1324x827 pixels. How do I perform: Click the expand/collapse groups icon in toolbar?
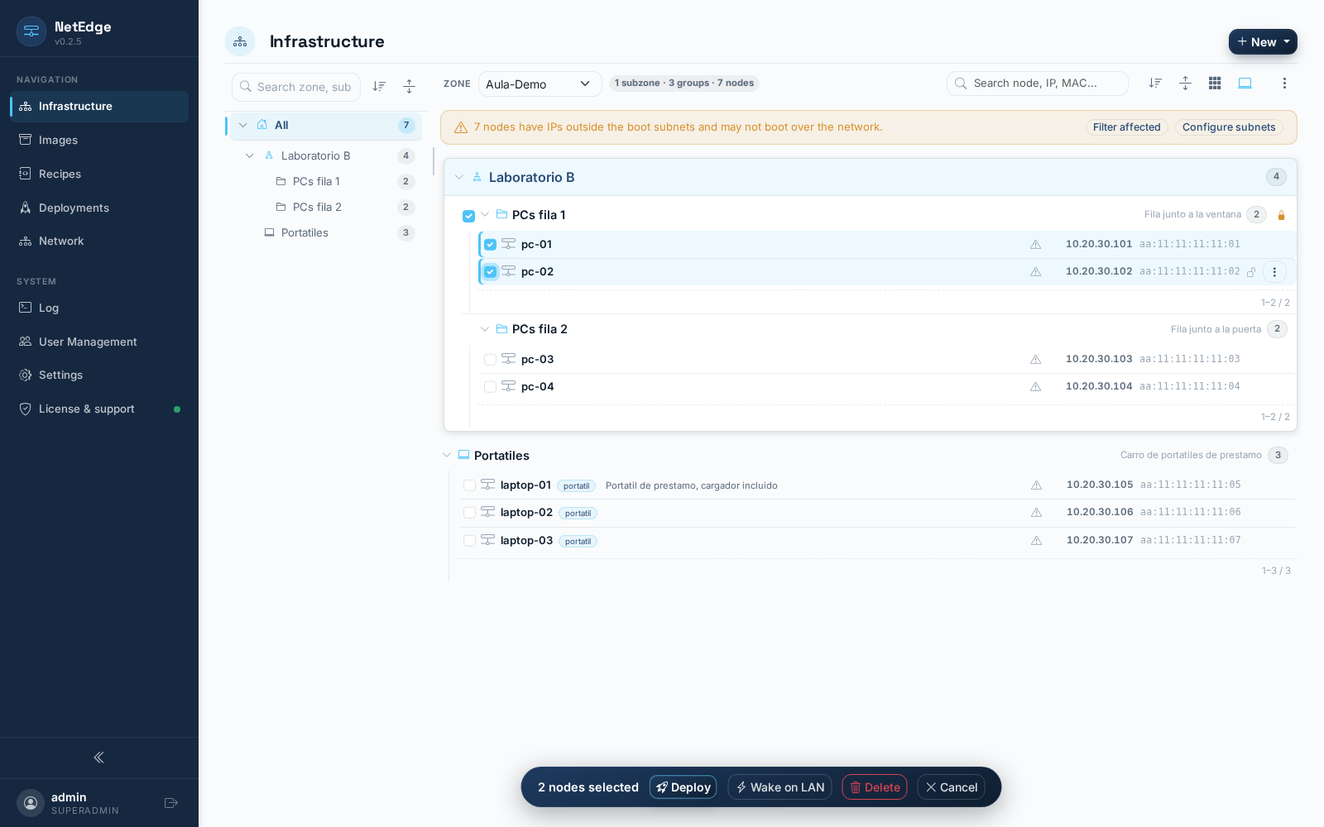[x=1185, y=83]
